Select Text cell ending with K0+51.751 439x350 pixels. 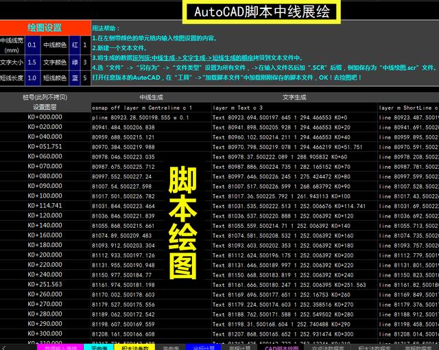[294, 147]
